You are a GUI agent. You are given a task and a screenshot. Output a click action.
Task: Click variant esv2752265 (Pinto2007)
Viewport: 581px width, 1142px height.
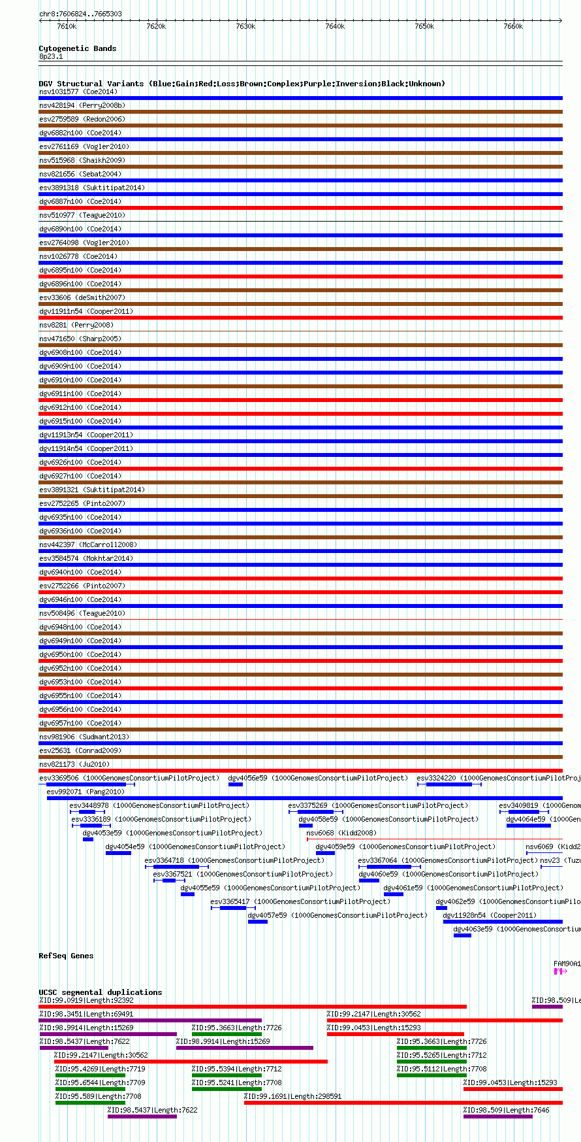[x=82, y=503]
